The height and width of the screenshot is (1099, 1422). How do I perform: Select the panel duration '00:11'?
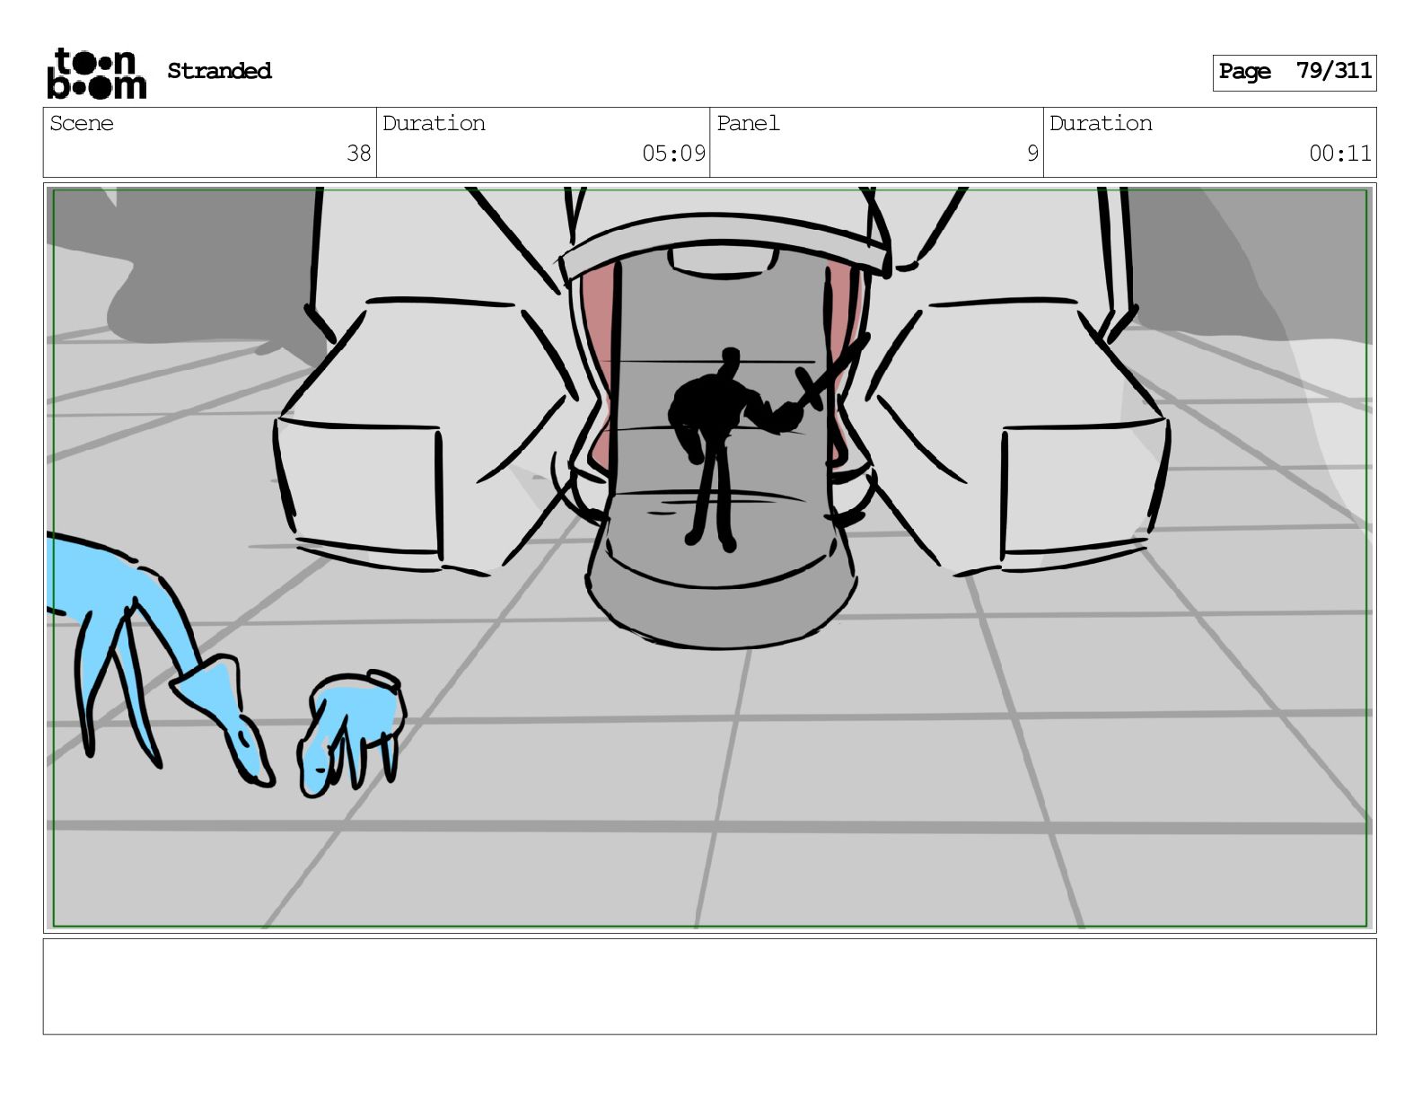1339,154
